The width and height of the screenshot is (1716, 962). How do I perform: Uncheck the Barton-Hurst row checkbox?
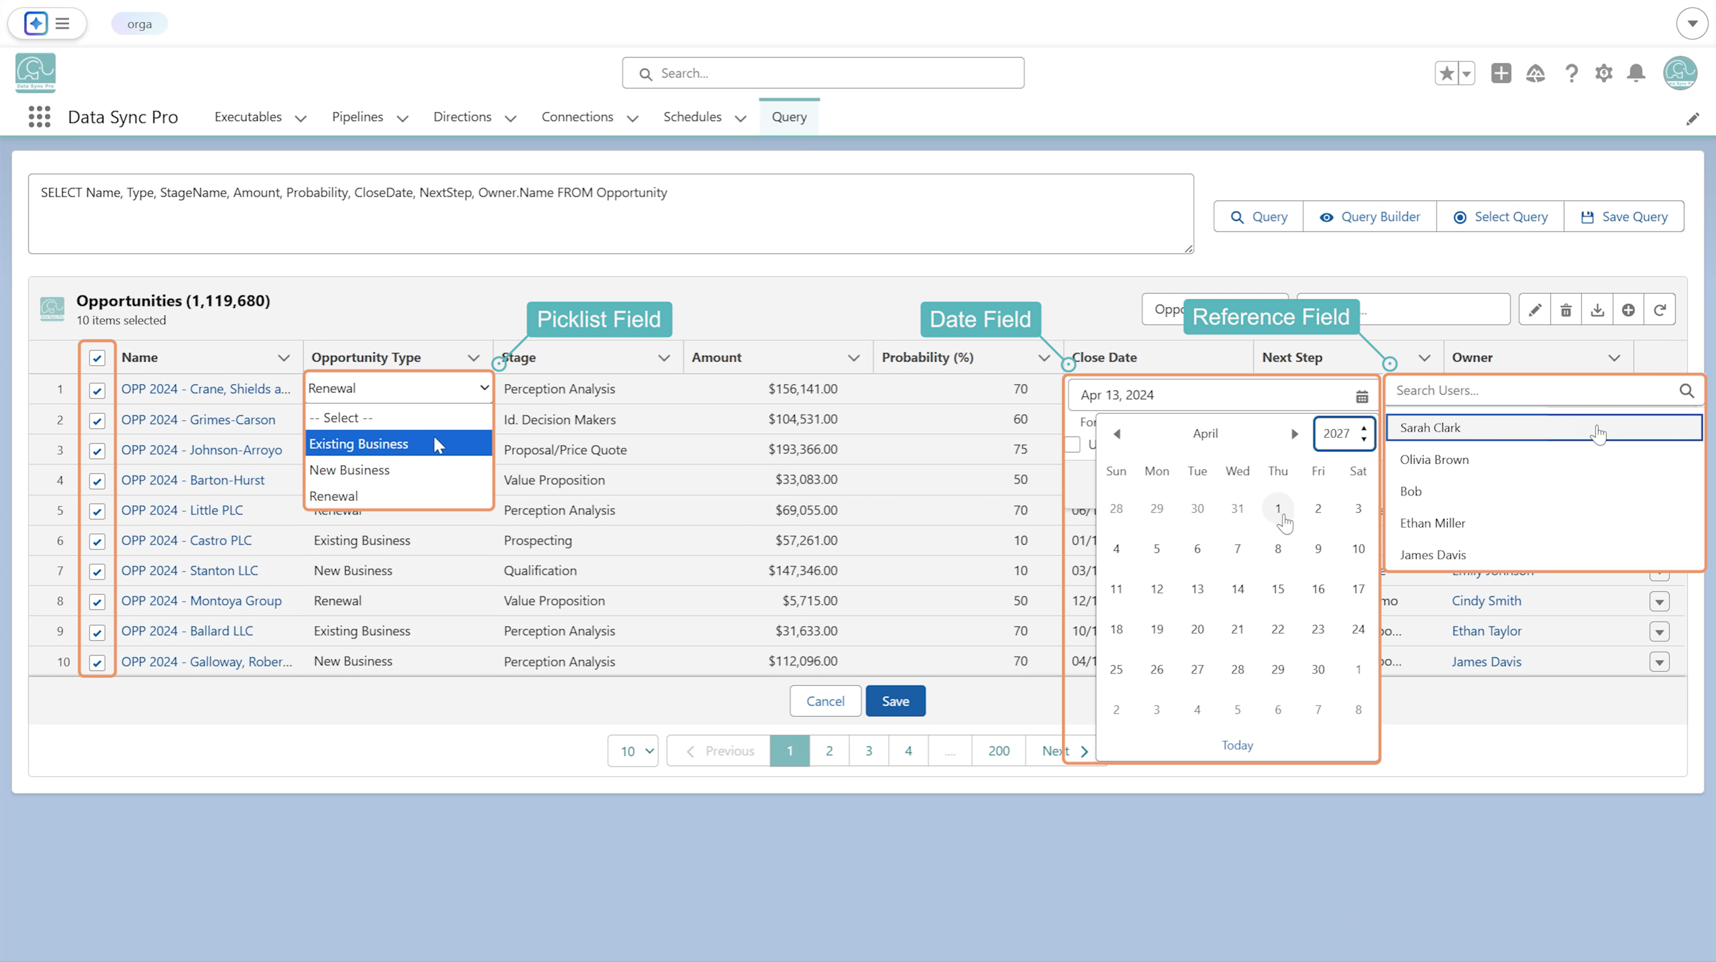[x=97, y=481]
